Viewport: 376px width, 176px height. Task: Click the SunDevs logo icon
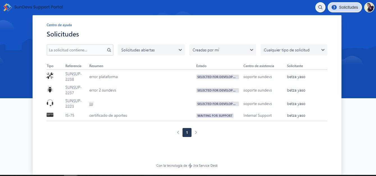[x=8, y=7]
